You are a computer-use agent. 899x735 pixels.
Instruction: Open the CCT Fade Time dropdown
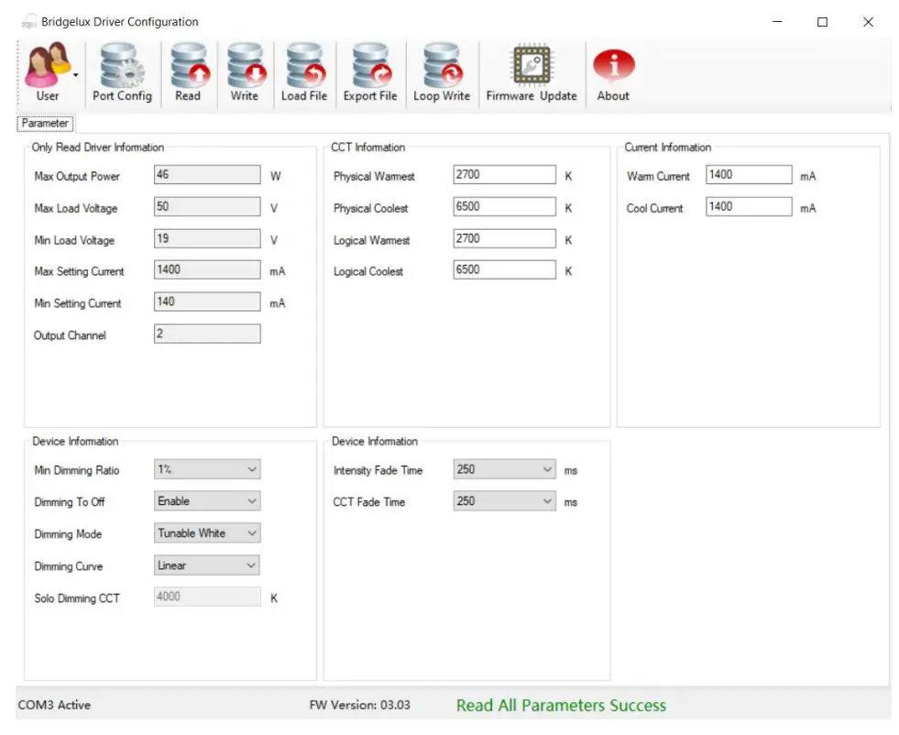[548, 502]
